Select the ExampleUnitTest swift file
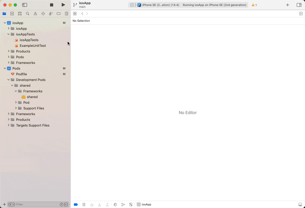305x208 pixels. (x=33, y=46)
